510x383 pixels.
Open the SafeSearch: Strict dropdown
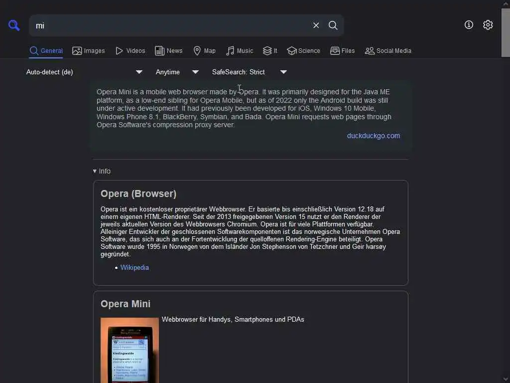pyautogui.click(x=249, y=72)
